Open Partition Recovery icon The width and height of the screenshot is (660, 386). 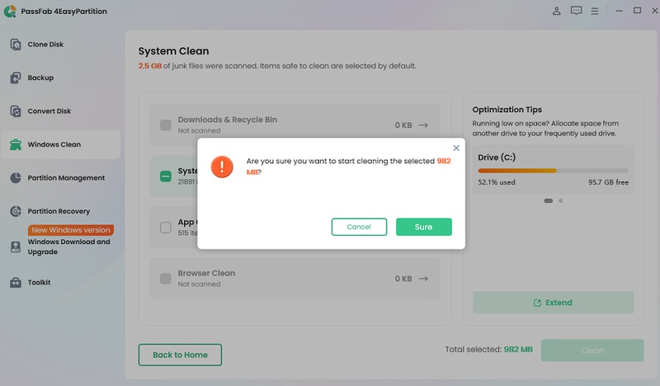point(16,211)
